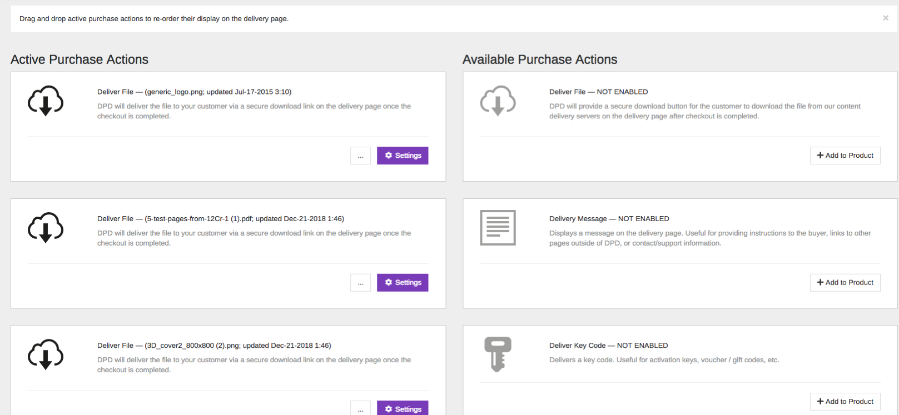Click the gray cloud icon for Deliver File NOT ENABLED
This screenshot has height=415, width=899.
(498, 101)
